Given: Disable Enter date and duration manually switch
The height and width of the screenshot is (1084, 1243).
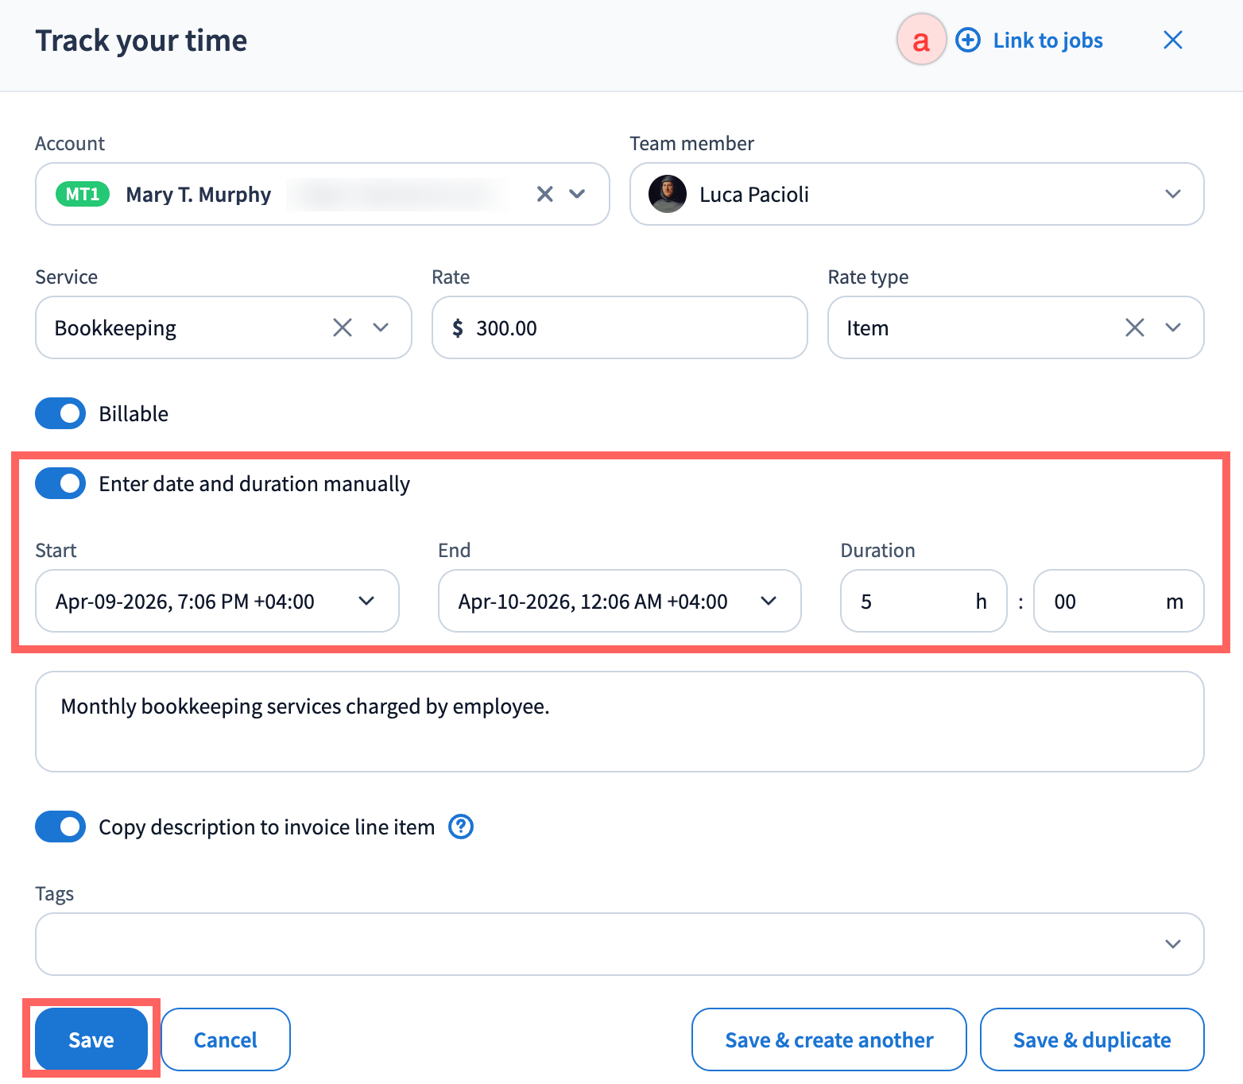Looking at the screenshot, I should (60, 483).
